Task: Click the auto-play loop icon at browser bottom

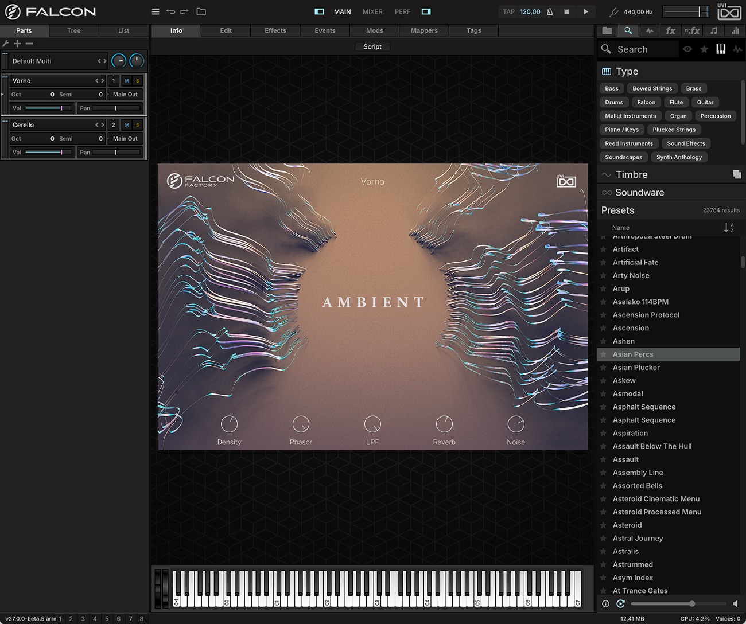Action: click(x=620, y=603)
